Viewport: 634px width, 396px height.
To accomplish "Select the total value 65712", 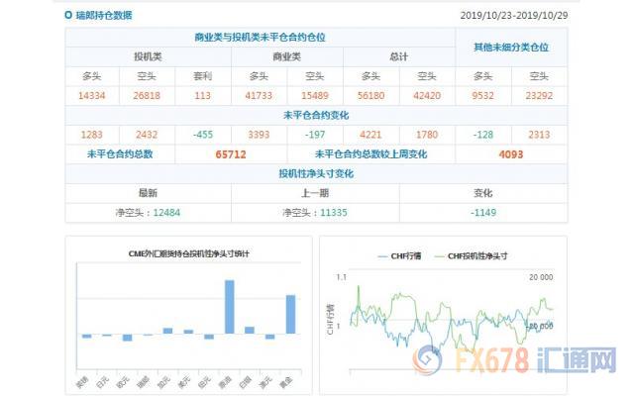I will [x=231, y=154].
